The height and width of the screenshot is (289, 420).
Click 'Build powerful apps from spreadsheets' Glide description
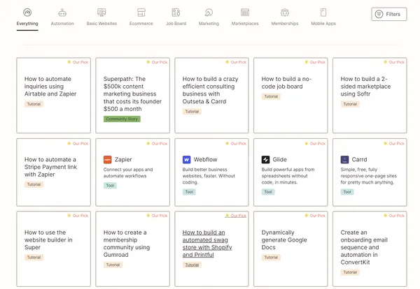click(288, 176)
